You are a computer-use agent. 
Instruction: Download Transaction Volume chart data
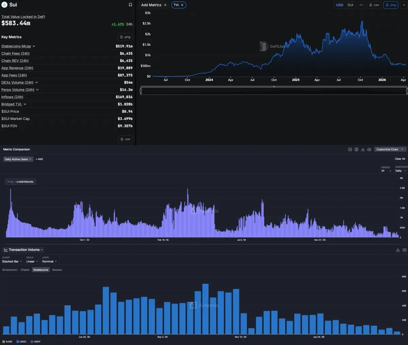click(x=398, y=250)
